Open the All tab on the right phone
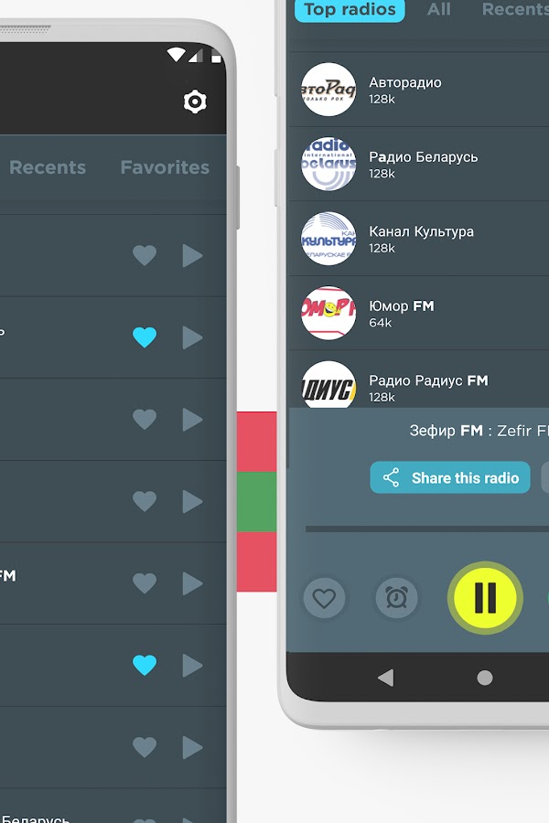This screenshot has width=549, height=823. point(438,9)
